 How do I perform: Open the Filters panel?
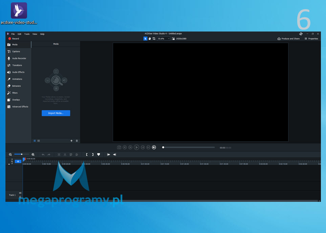coord(18,93)
